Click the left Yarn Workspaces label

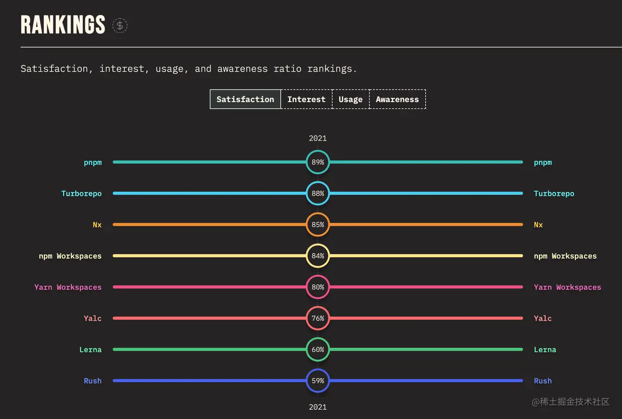(x=68, y=287)
